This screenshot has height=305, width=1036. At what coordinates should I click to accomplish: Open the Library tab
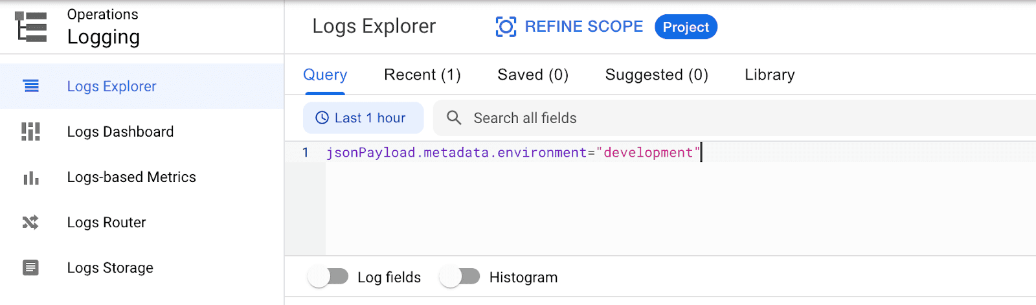770,75
